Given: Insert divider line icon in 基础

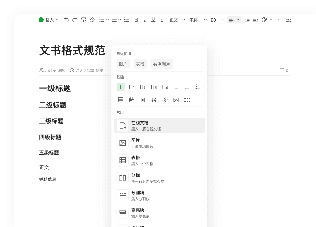Looking at the screenshot, I should click(x=187, y=100).
